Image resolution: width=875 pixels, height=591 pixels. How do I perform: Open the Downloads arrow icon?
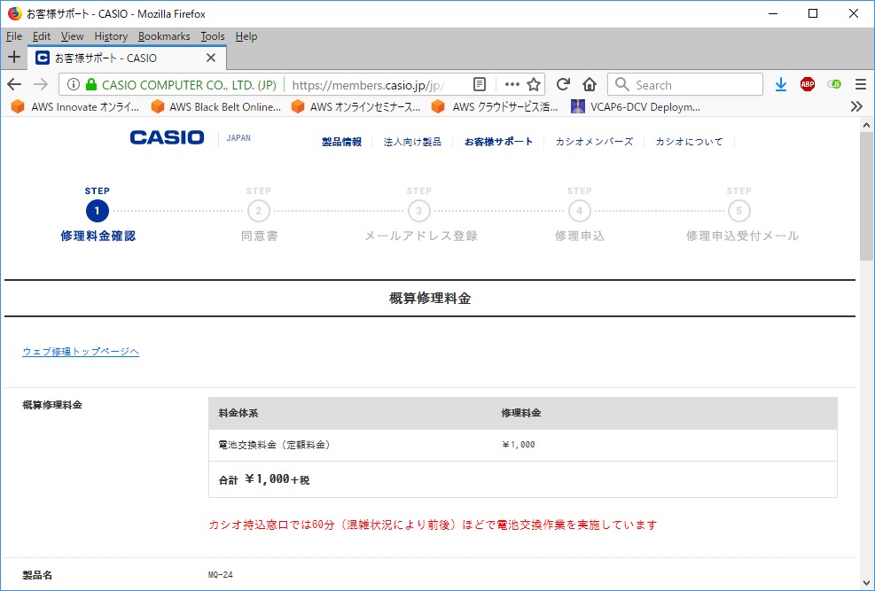pos(781,85)
